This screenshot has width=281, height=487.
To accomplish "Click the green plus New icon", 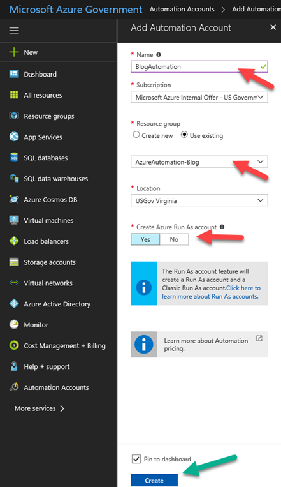I will (14, 52).
